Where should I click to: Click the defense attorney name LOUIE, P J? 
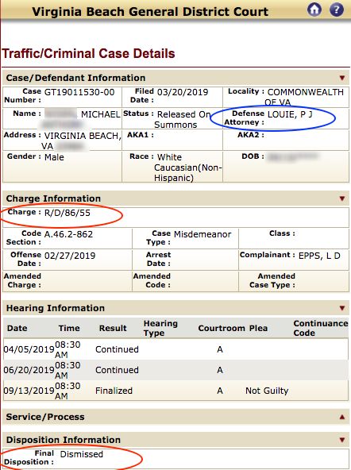pos(290,114)
